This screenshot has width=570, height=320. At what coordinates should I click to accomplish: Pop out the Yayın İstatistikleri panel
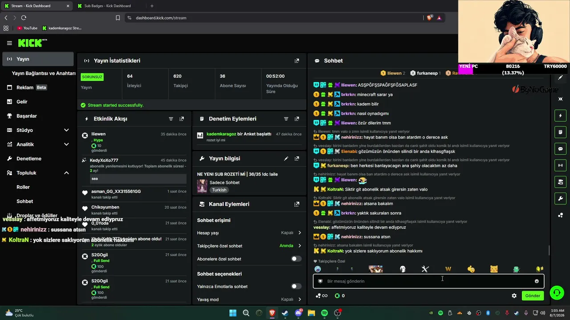click(297, 60)
